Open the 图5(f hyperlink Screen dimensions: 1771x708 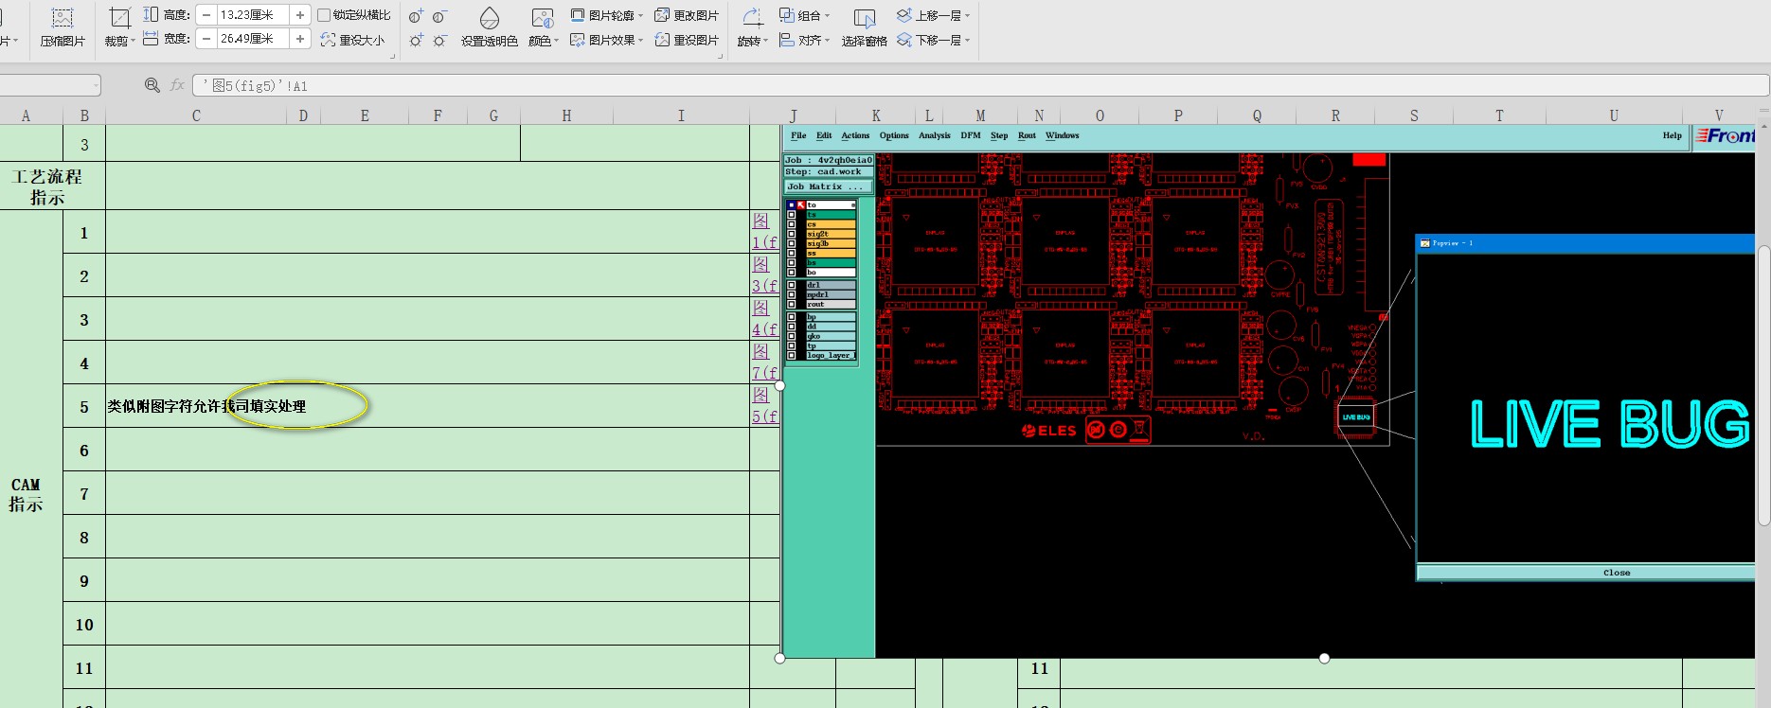click(x=765, y=405)
